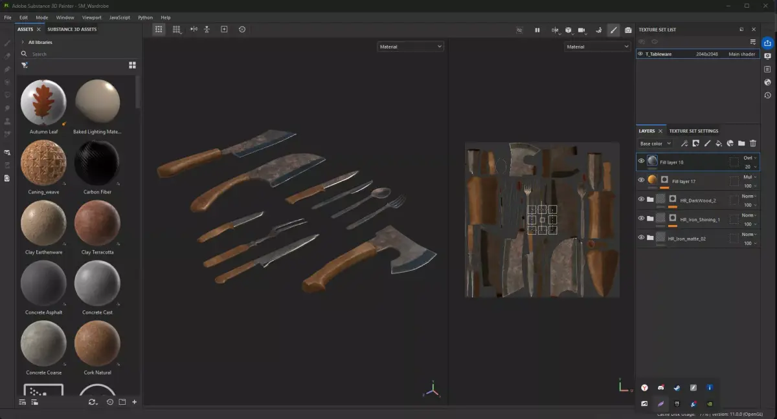Expand the All libraries chevron
Image resolution: width=777 pixels, height=419 pixels.
click(x=23, y=42)
